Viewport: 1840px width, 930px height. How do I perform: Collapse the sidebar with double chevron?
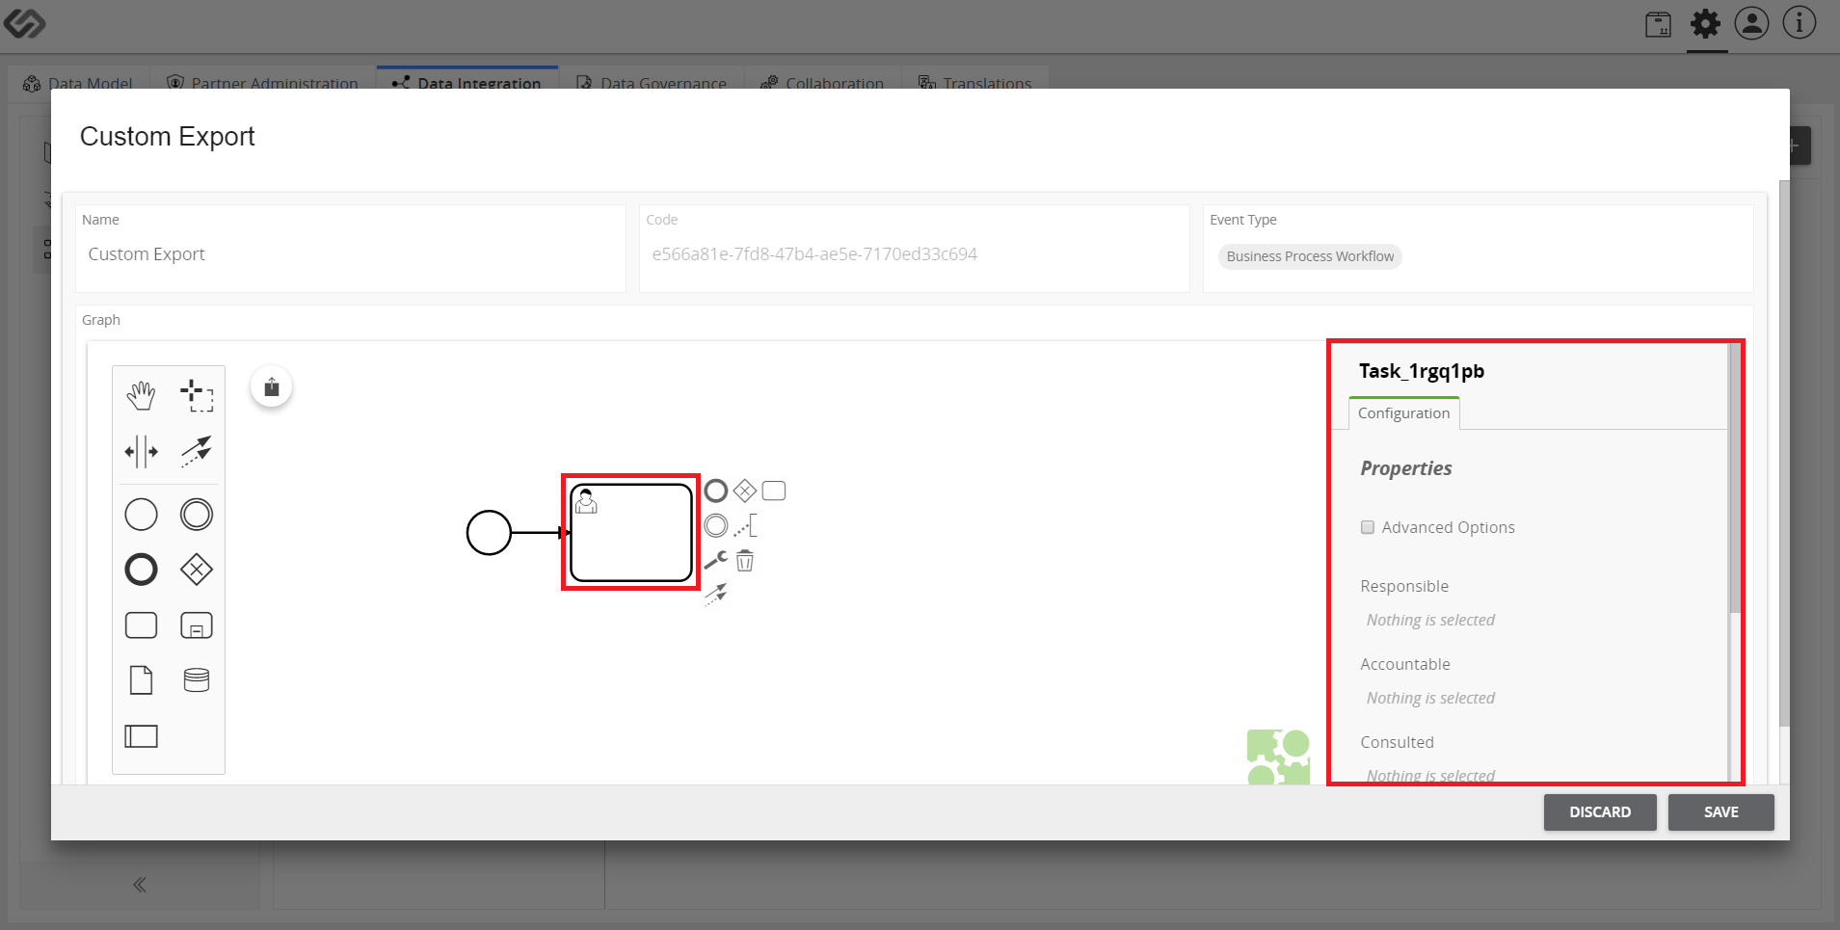[x=140, y=885]
